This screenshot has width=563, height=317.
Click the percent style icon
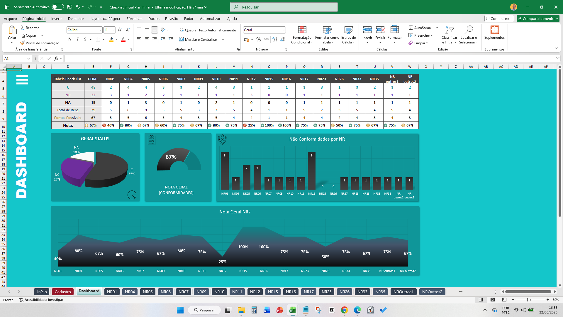(259, 39)
